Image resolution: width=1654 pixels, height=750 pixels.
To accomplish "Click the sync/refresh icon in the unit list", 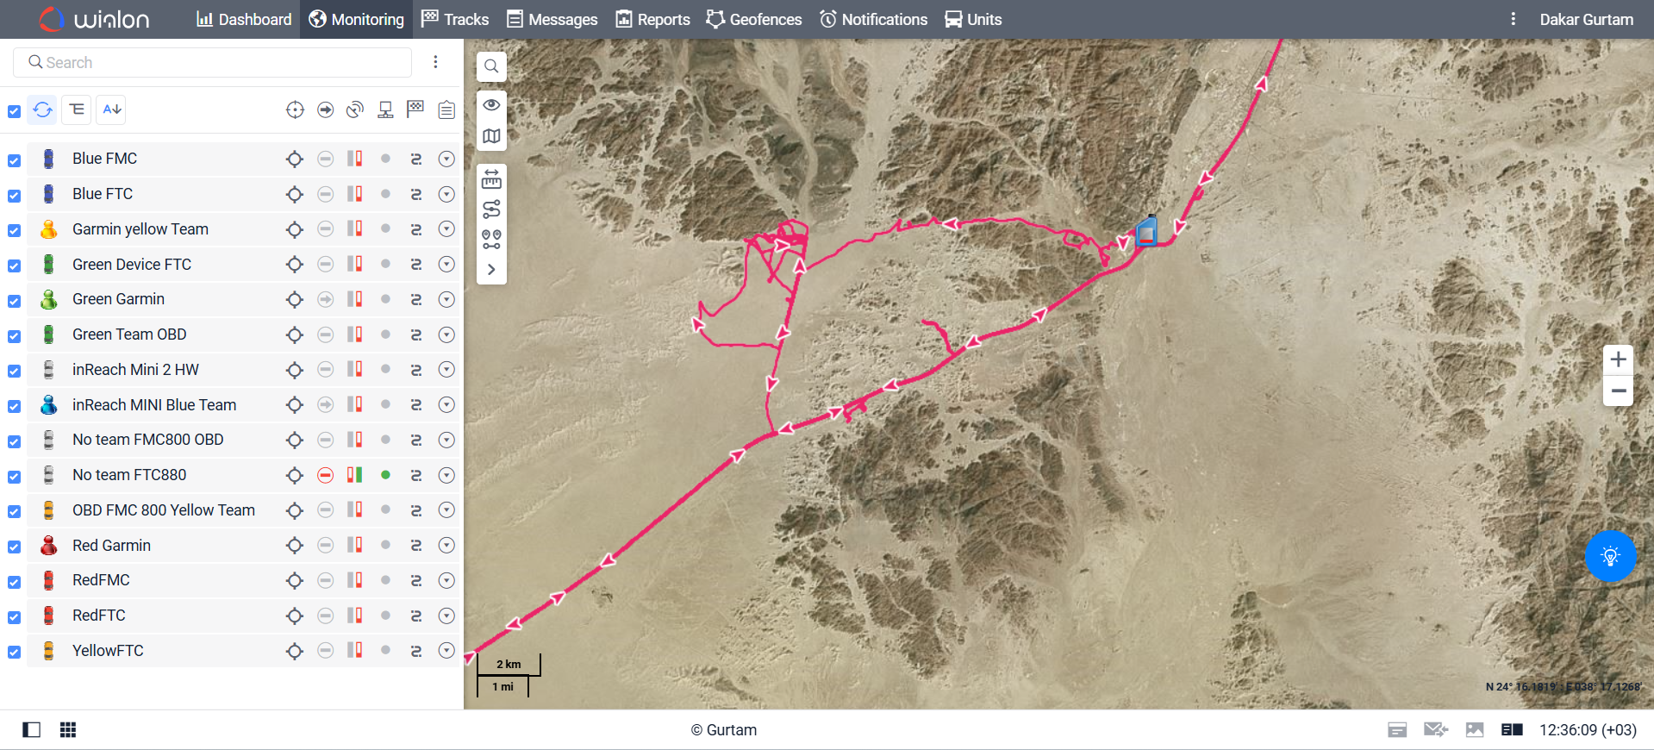I will click(x=42, y=109).
